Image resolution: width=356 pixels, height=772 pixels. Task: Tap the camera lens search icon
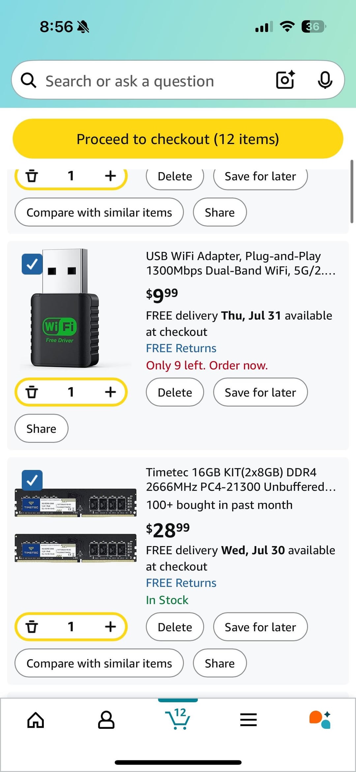click(x=285, y=80)
